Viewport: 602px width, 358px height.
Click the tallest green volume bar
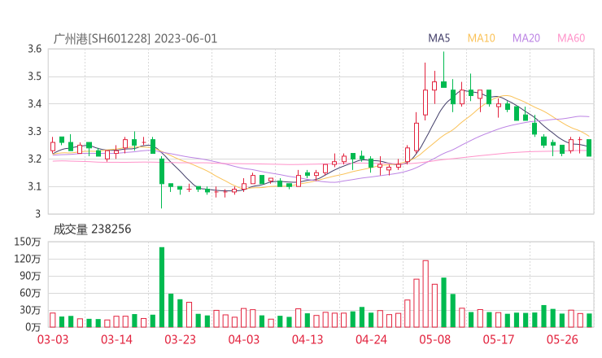click(x=162, y=286)
